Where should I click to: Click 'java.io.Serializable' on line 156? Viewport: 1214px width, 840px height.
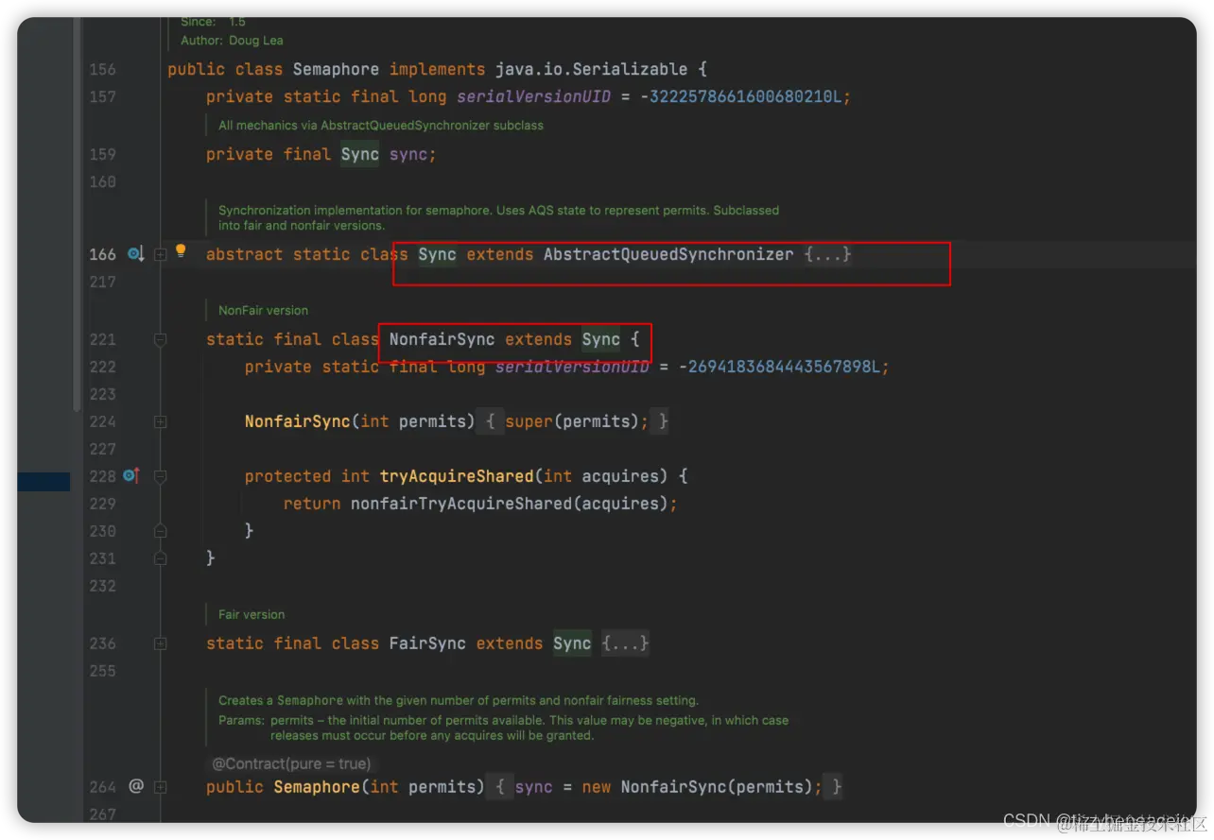click(x=592, y=69)
